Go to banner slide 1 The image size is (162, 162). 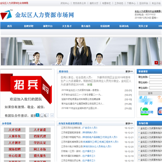(x=156, y=63)
